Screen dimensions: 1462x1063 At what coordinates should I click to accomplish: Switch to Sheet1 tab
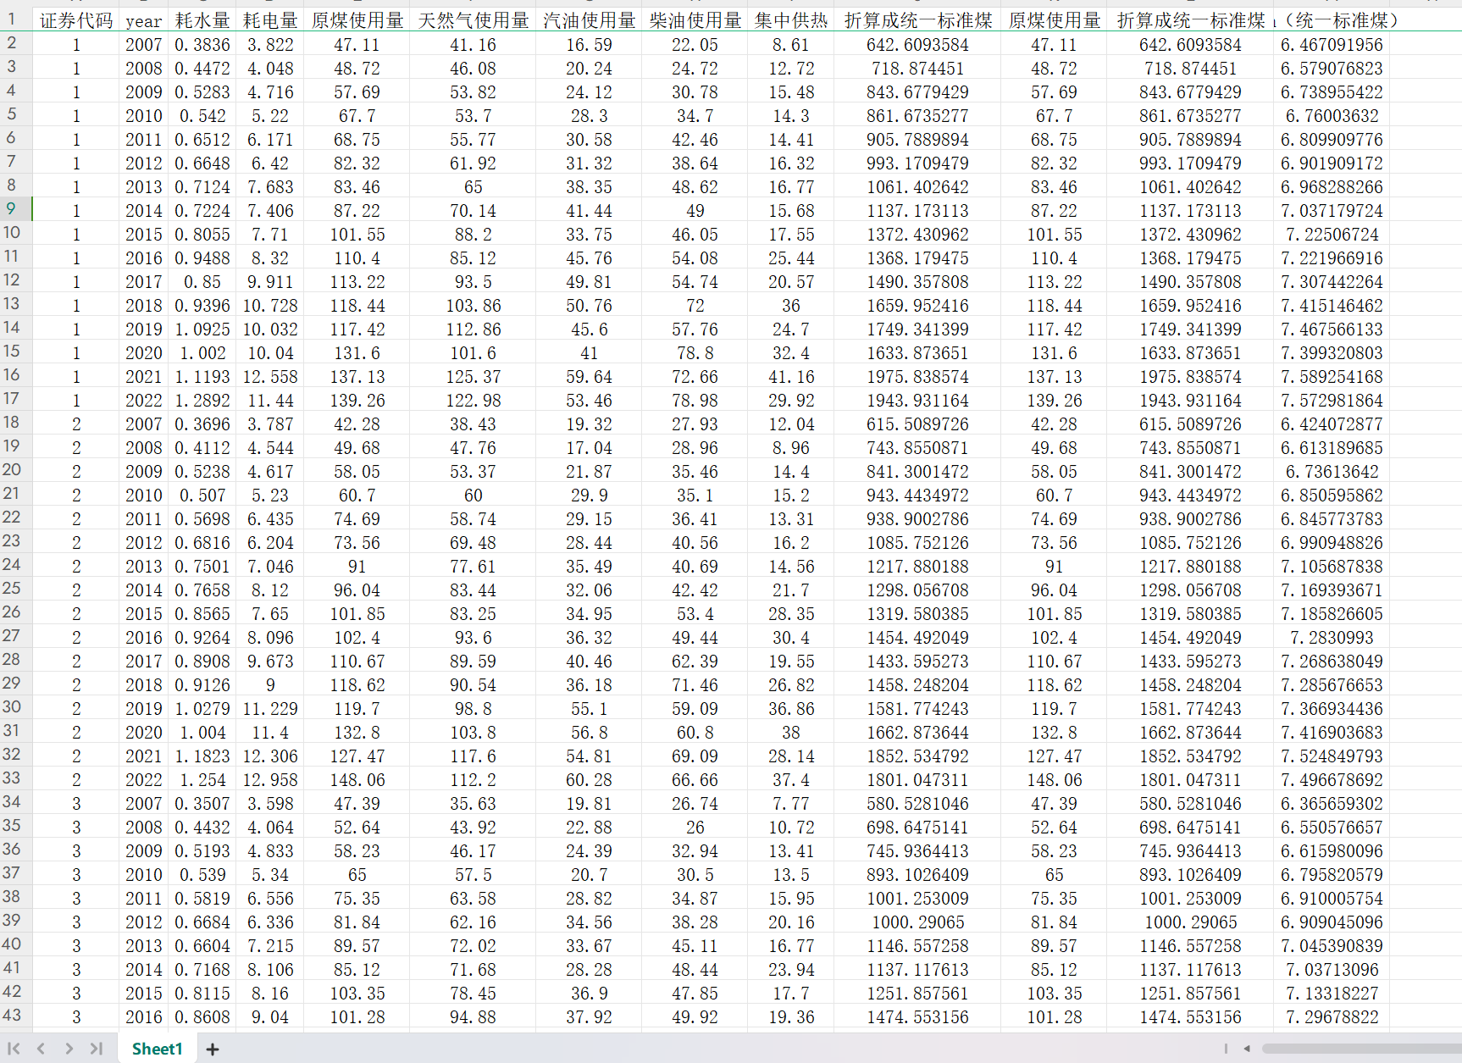pyautogui.click(x=157, y=1049)
